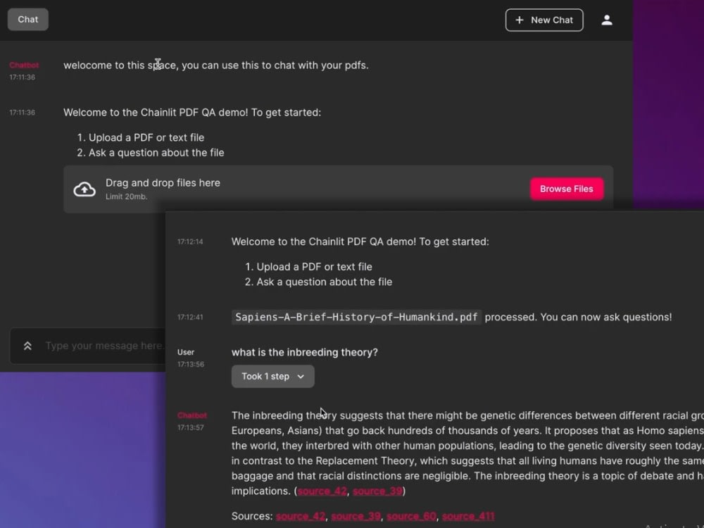Click the 17:12:41 timestamp

click(190, 317)
